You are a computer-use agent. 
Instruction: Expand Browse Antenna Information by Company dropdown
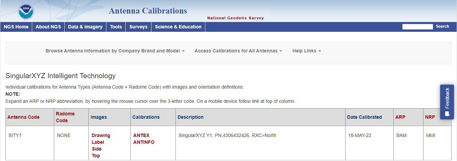[x=115, y=51]
